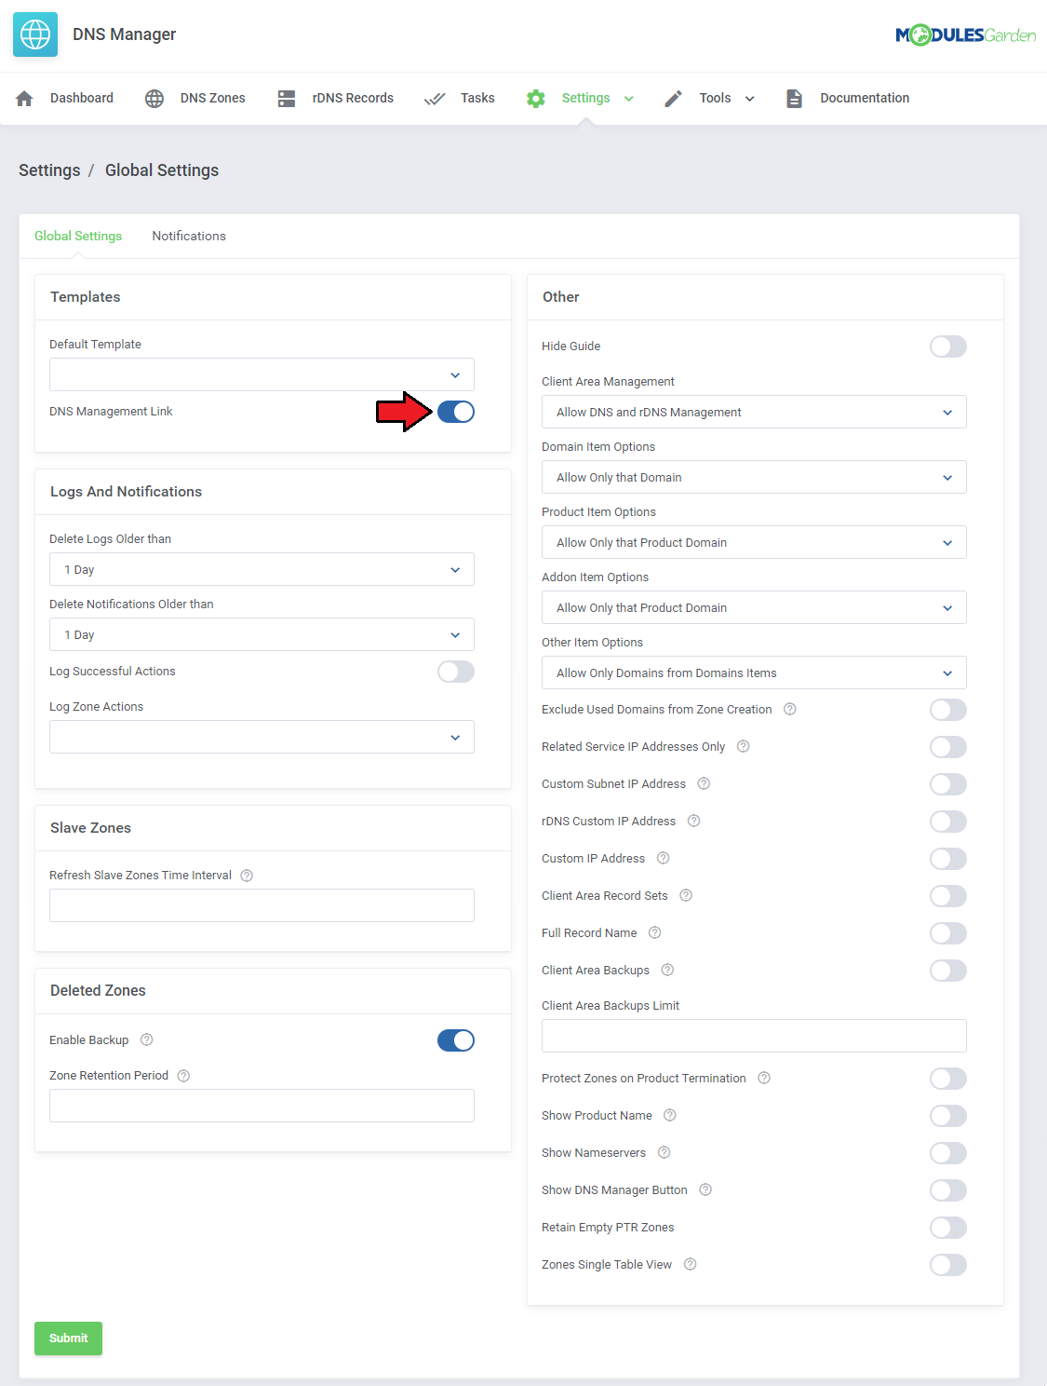Click the Documentation file icon
This screenshot has width=1047, height=1386.
(x=794, y=99)
